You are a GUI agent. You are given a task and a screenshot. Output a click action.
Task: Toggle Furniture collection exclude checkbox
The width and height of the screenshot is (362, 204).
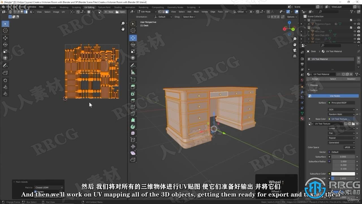point(351,27)
